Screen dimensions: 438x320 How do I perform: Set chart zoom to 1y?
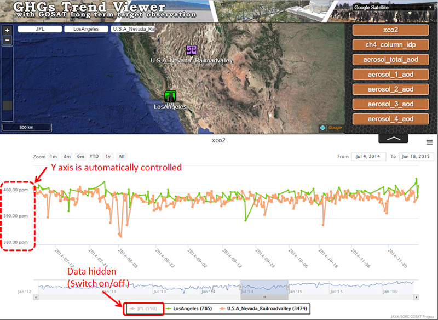(108, 157)
